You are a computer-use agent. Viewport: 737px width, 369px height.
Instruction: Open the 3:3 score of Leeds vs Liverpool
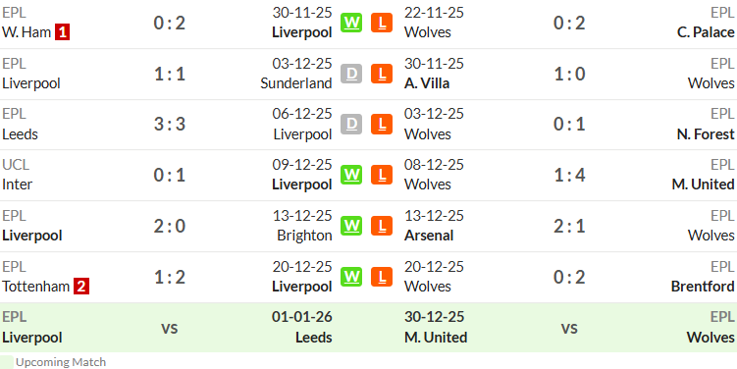tap(170, 125)
